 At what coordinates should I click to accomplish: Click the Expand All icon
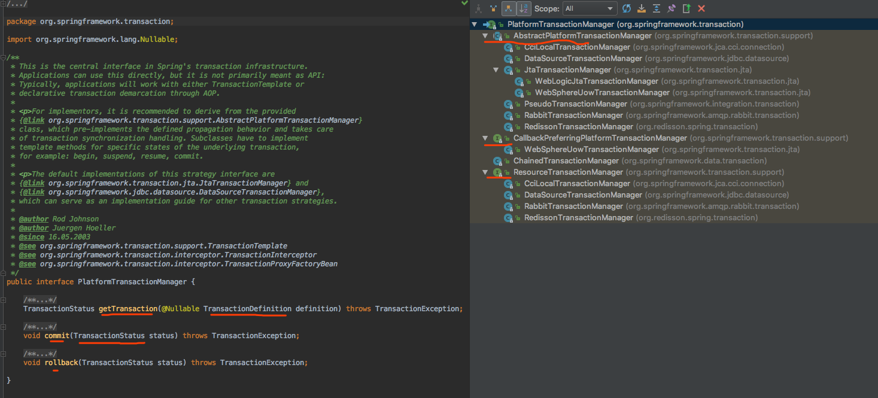pyautogui.click(x=657, y=8)
